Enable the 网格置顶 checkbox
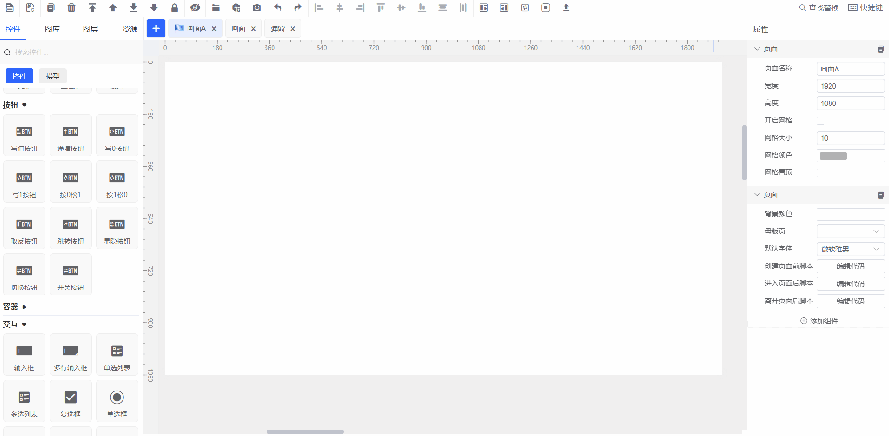This screenshot has width=889, height=436. [820, 173]
